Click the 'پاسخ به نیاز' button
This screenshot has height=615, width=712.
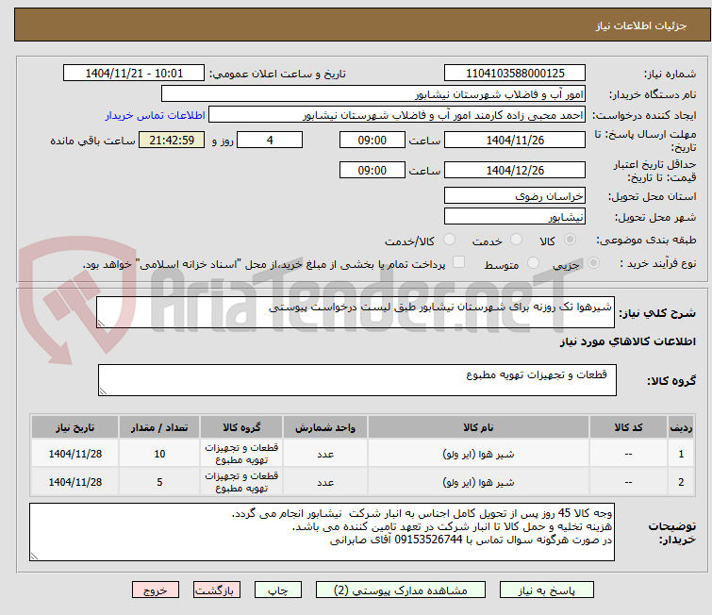pos(546,590)
